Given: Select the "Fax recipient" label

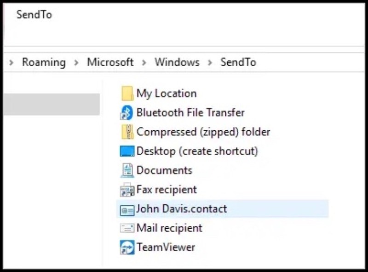Looking at the screenshot, I should [x=167, y=190].
